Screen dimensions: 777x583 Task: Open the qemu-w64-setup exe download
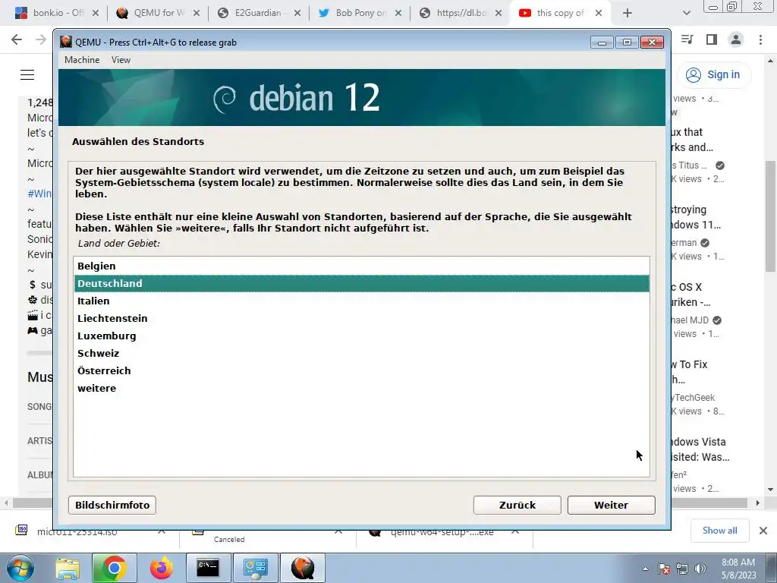(x=443, y=531)
